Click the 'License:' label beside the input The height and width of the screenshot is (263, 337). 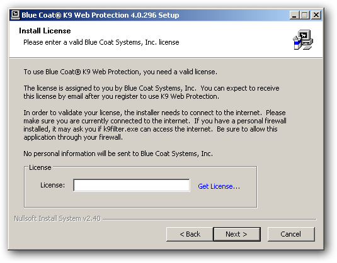[x=53, y=185]
